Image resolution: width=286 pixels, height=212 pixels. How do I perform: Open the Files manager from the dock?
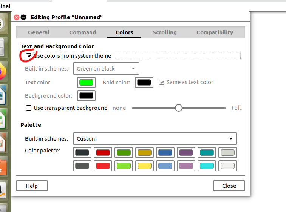click(x=3, y=47)
